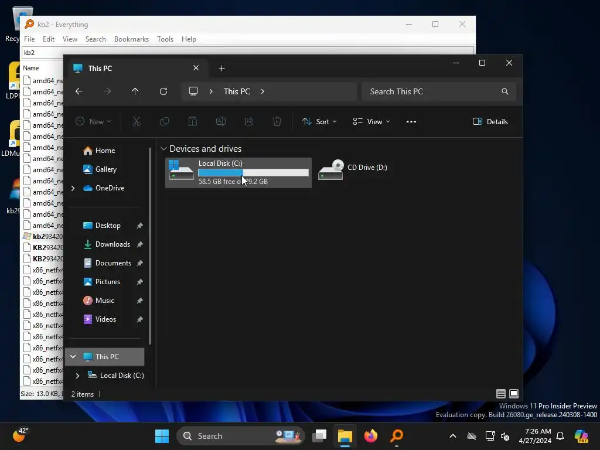Screen dimensions: 600x450
Task: Open the New item menu
Action: [x=93, y=122]
